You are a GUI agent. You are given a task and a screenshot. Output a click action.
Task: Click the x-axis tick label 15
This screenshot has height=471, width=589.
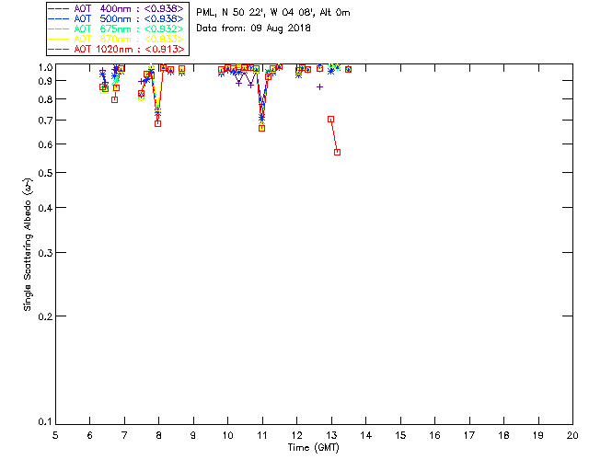(x=400, y=435)
